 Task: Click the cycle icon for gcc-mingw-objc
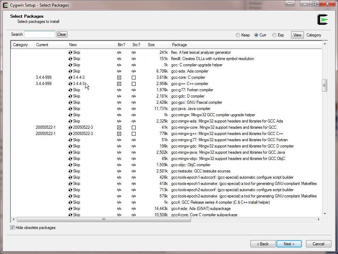70,159
